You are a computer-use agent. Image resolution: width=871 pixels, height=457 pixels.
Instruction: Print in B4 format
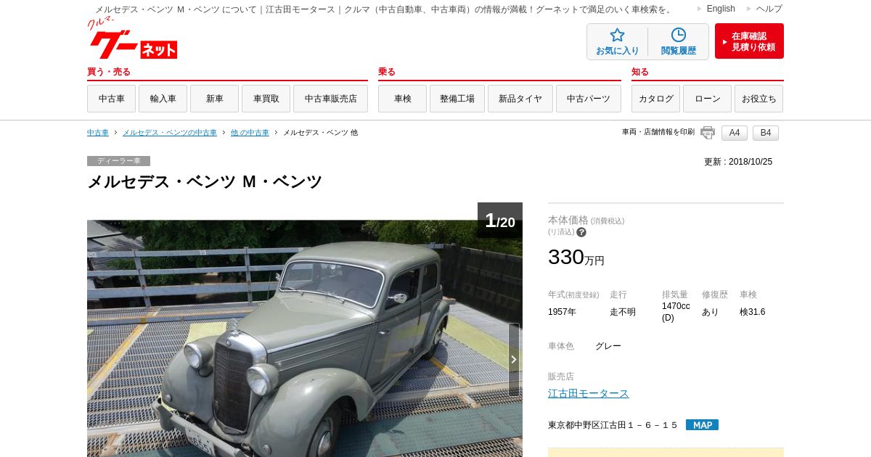766,133
